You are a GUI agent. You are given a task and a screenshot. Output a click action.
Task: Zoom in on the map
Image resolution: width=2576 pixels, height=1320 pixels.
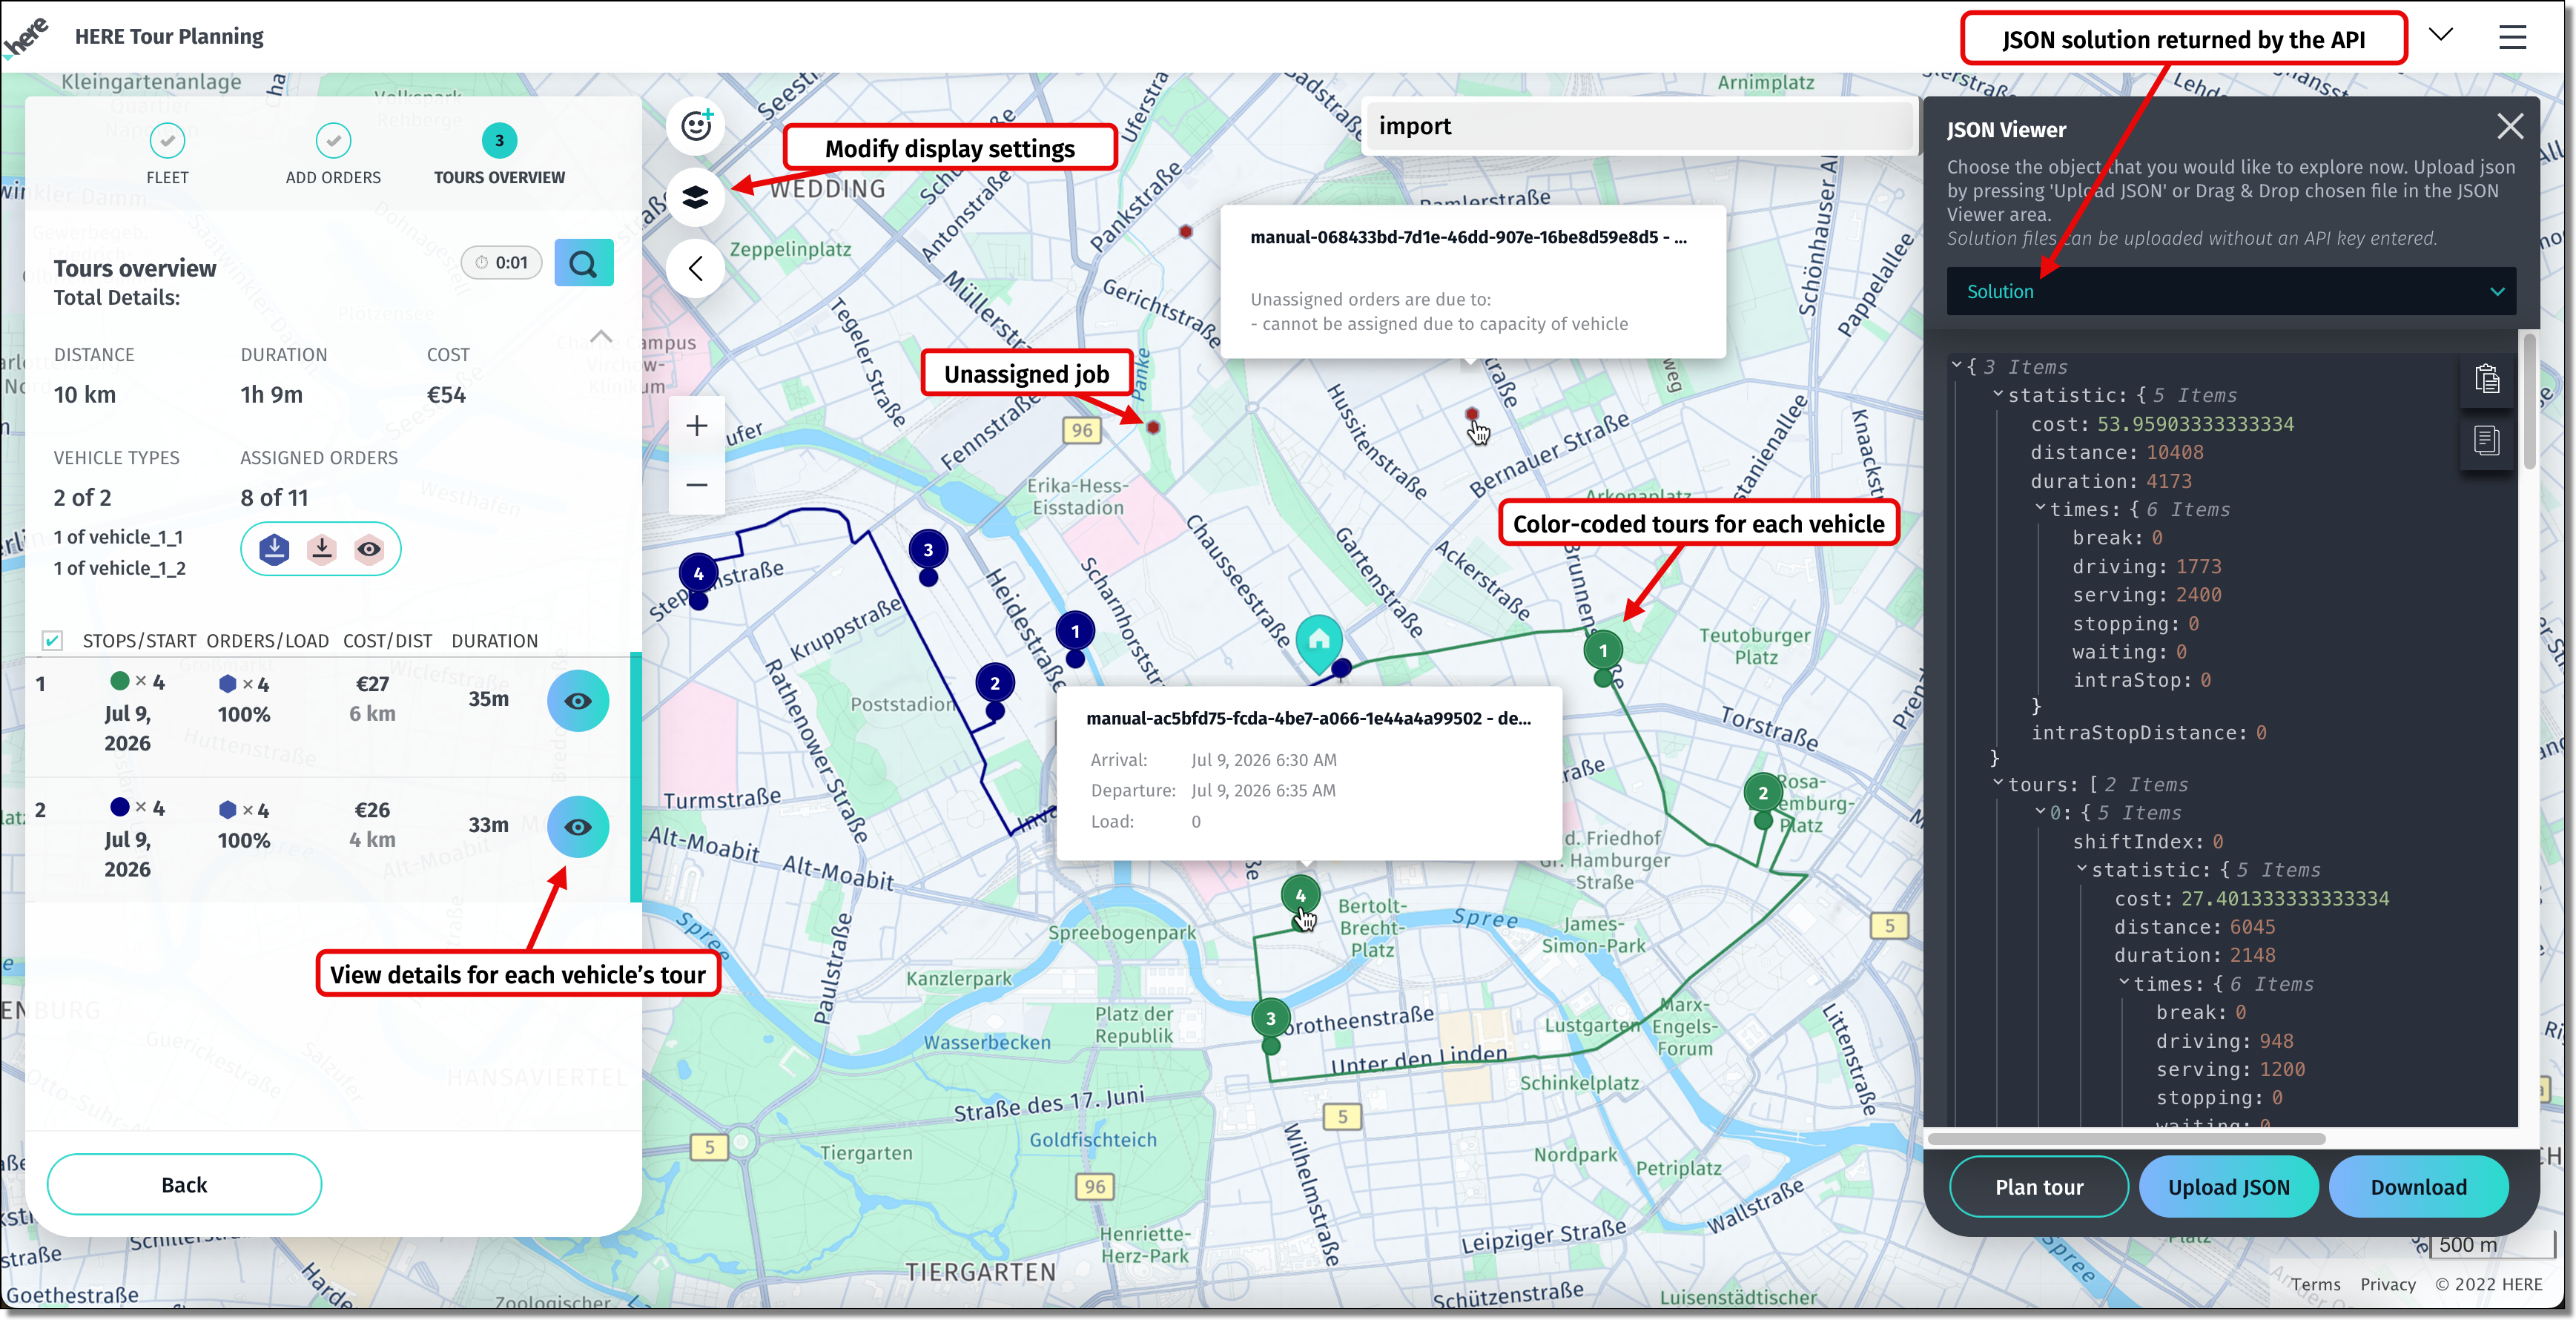tap(697, 426)
